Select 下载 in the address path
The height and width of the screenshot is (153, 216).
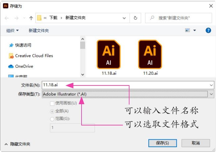pos(53,18)
